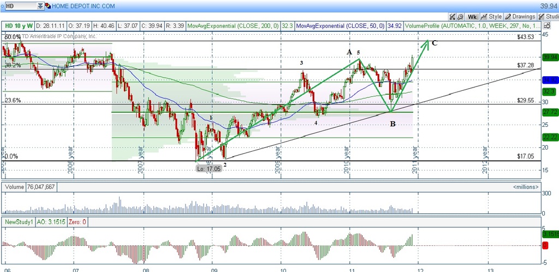Click the AO: 3.1515 readout
Image resolution: width=559 pixels, height=272 pixels.
pyautogui.click(x=50, y=222)
